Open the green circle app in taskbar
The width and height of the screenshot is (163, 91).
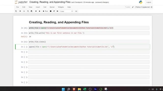pyautogui.click(x=101, y=89)
